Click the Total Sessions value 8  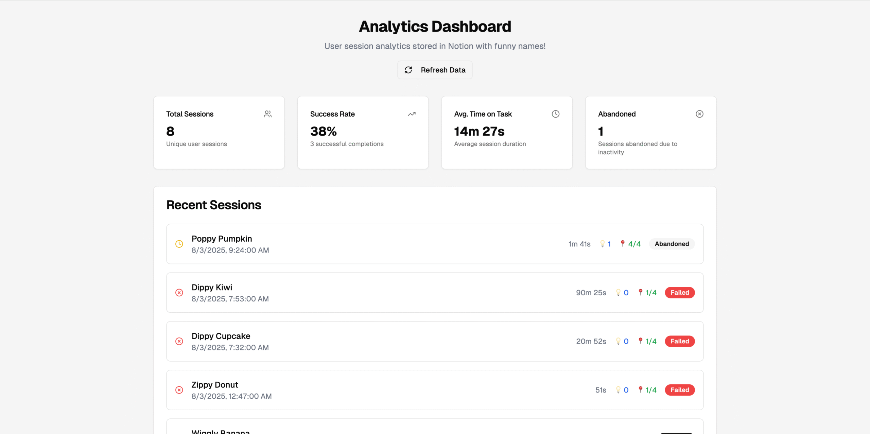point(170,131)
